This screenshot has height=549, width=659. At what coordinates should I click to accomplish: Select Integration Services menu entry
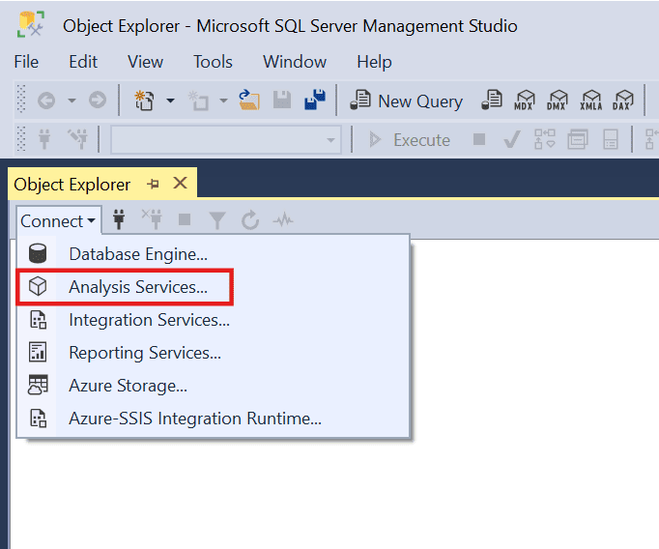coord(149,320)
